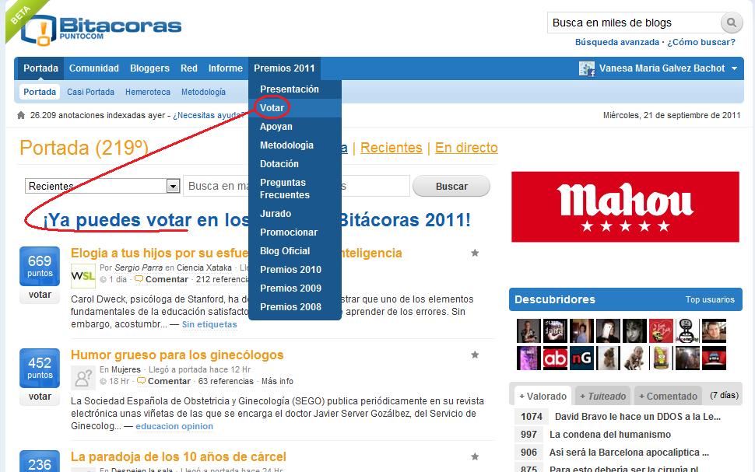Open La condena del humanismo entry
Image resolution: width=755 pixels, height=472 pixels.
click(x=610, y=435)
